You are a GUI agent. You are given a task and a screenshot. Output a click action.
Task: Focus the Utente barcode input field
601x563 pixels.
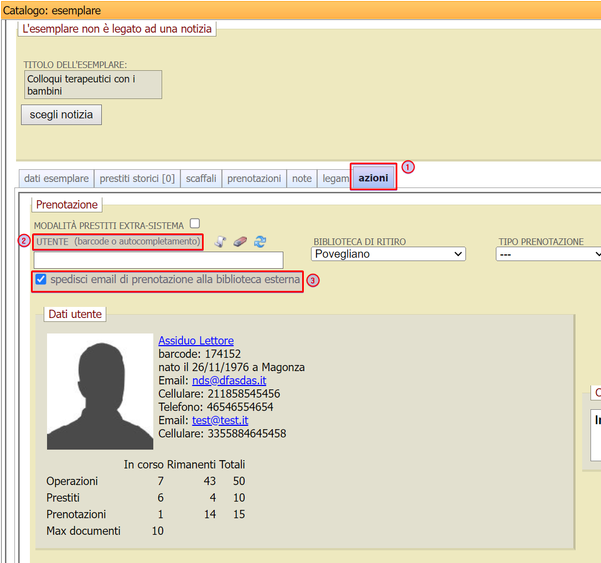(158, 260)
